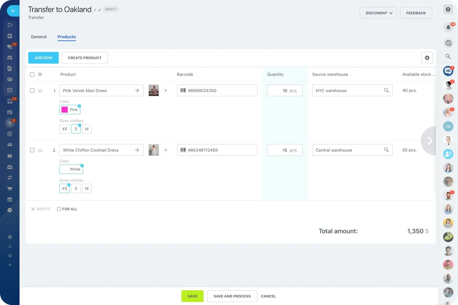
Task: Expand the DOCUMENT dropdown
Action: click(x=378, y=13)
